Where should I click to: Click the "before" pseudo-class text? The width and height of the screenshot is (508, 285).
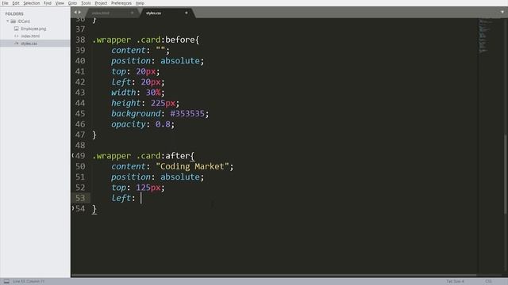tap(180, 40)
